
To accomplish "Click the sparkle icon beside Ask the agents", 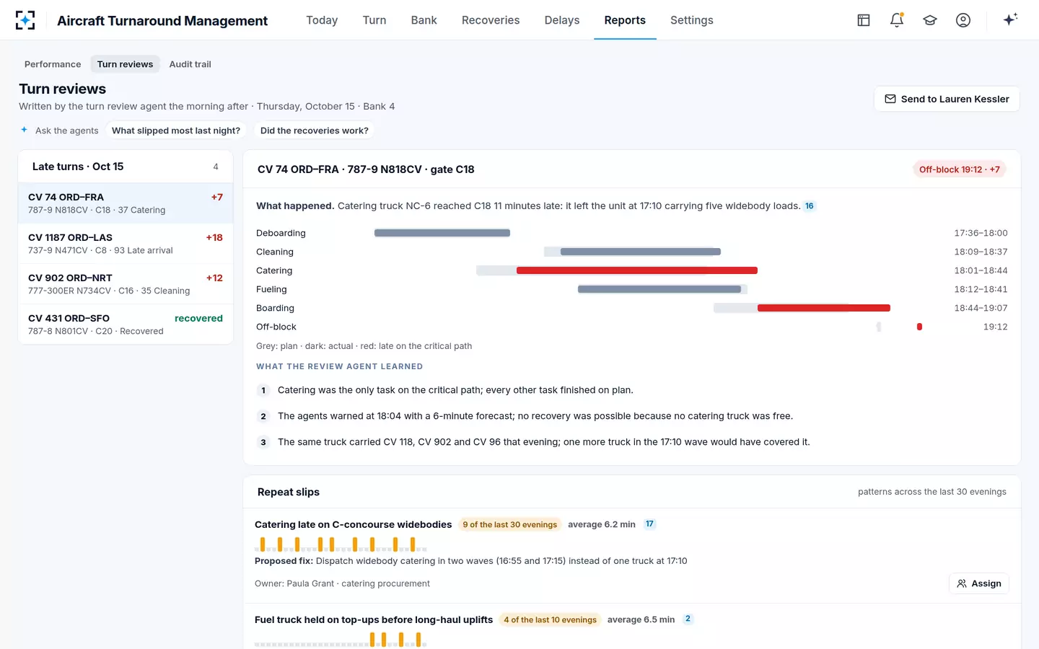I will pyautogui.click(x=24, y=130).
